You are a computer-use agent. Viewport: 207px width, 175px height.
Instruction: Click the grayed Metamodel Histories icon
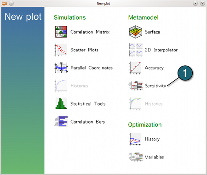click(135, 104)
